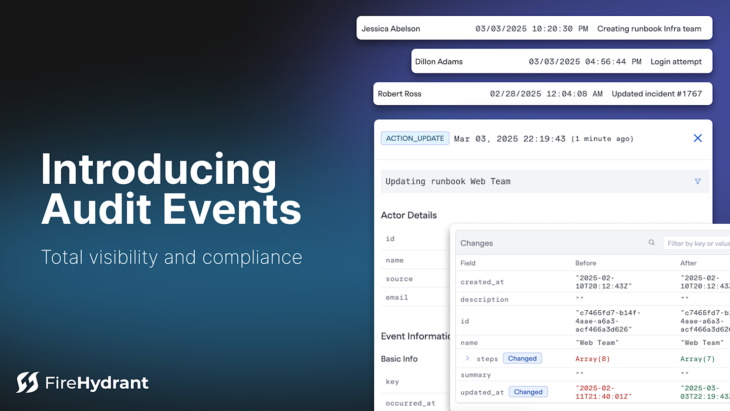The height and width of the screenshot is (411, 730).
Task: Click the Changed badge next to updated_at
Action: pos(528,392)
